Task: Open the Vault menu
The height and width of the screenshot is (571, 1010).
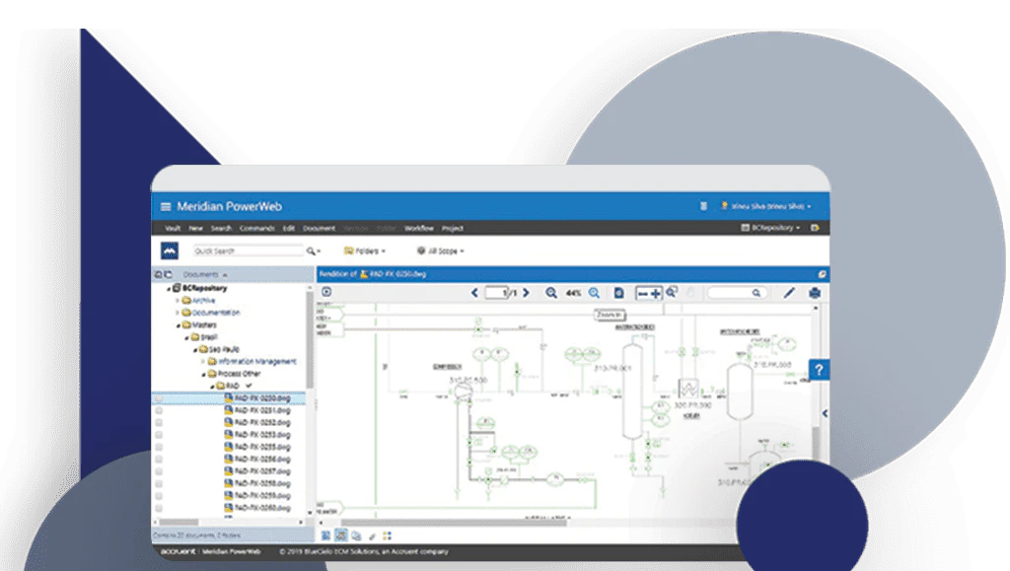Action: pos(173,229)
